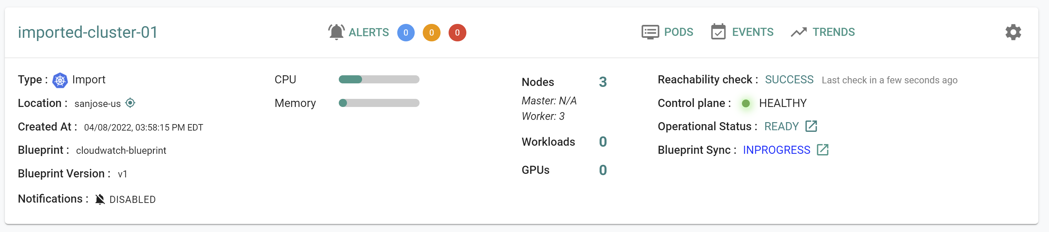Click the external link icon beside READY
Image resolution: width=1049 pixels, height=232 pixels.
click(x=811, y=126)
